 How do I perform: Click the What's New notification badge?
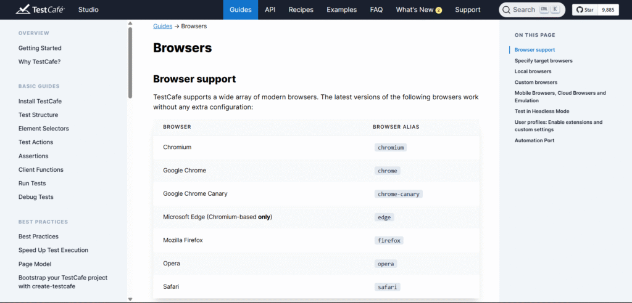(439, 10)
